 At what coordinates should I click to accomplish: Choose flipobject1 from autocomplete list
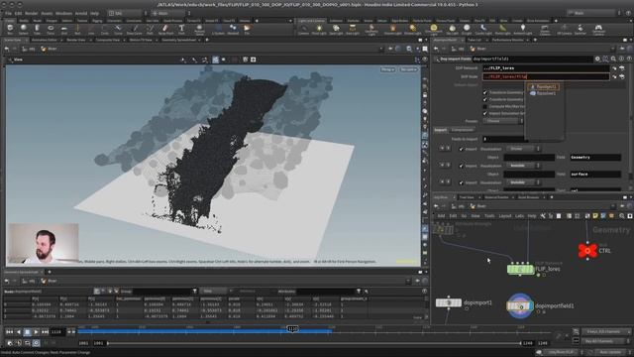tap(544, 86)
